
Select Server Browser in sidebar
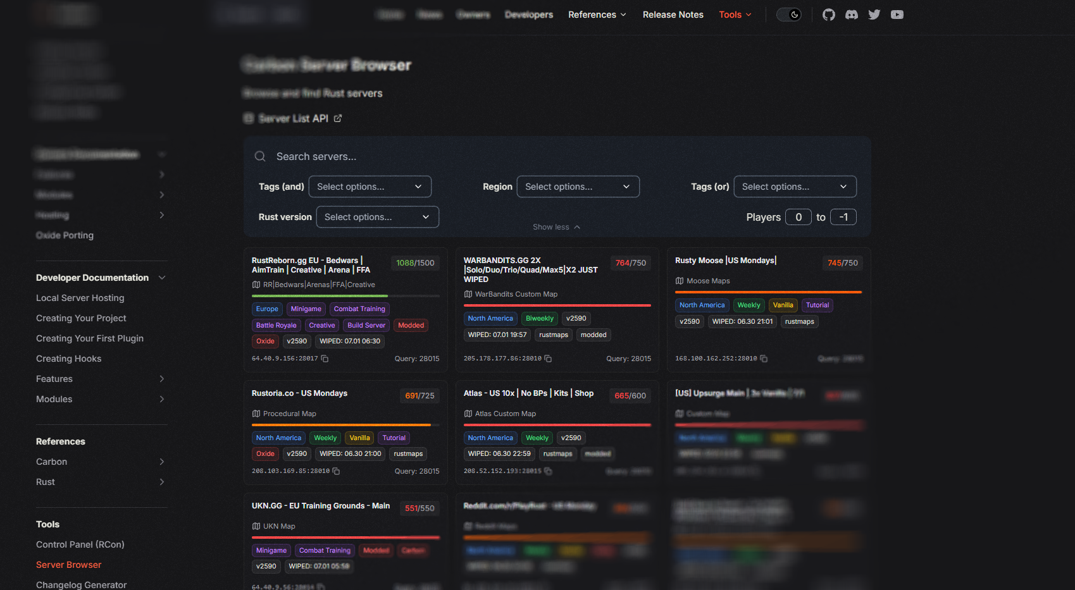pyautogui.click(x=68, y=565)
